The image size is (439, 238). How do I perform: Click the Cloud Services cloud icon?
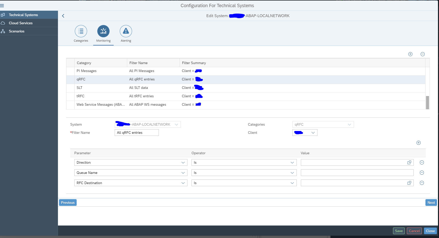pos(3,23)
